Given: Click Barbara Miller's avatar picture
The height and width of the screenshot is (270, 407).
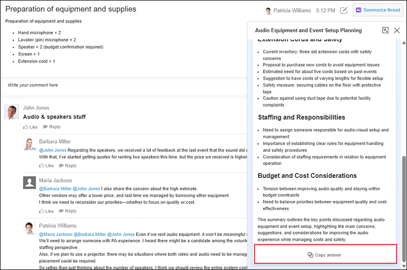Looking at the screenshot, I should tap(29, 144).
